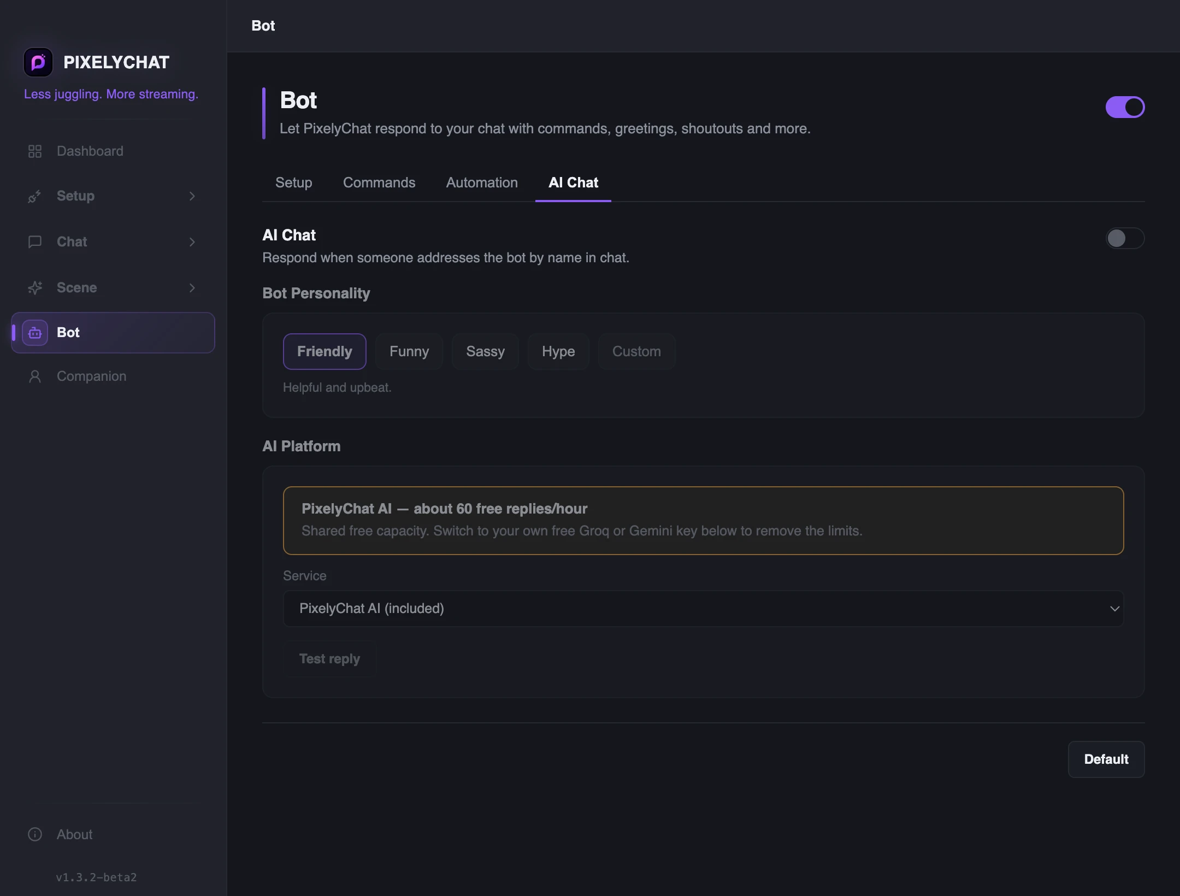Expand the Scene sidebar chevron
Image resolution: width=1180 pixels, height=896 pixels.
pyautogui.click(x=192, y=288)
